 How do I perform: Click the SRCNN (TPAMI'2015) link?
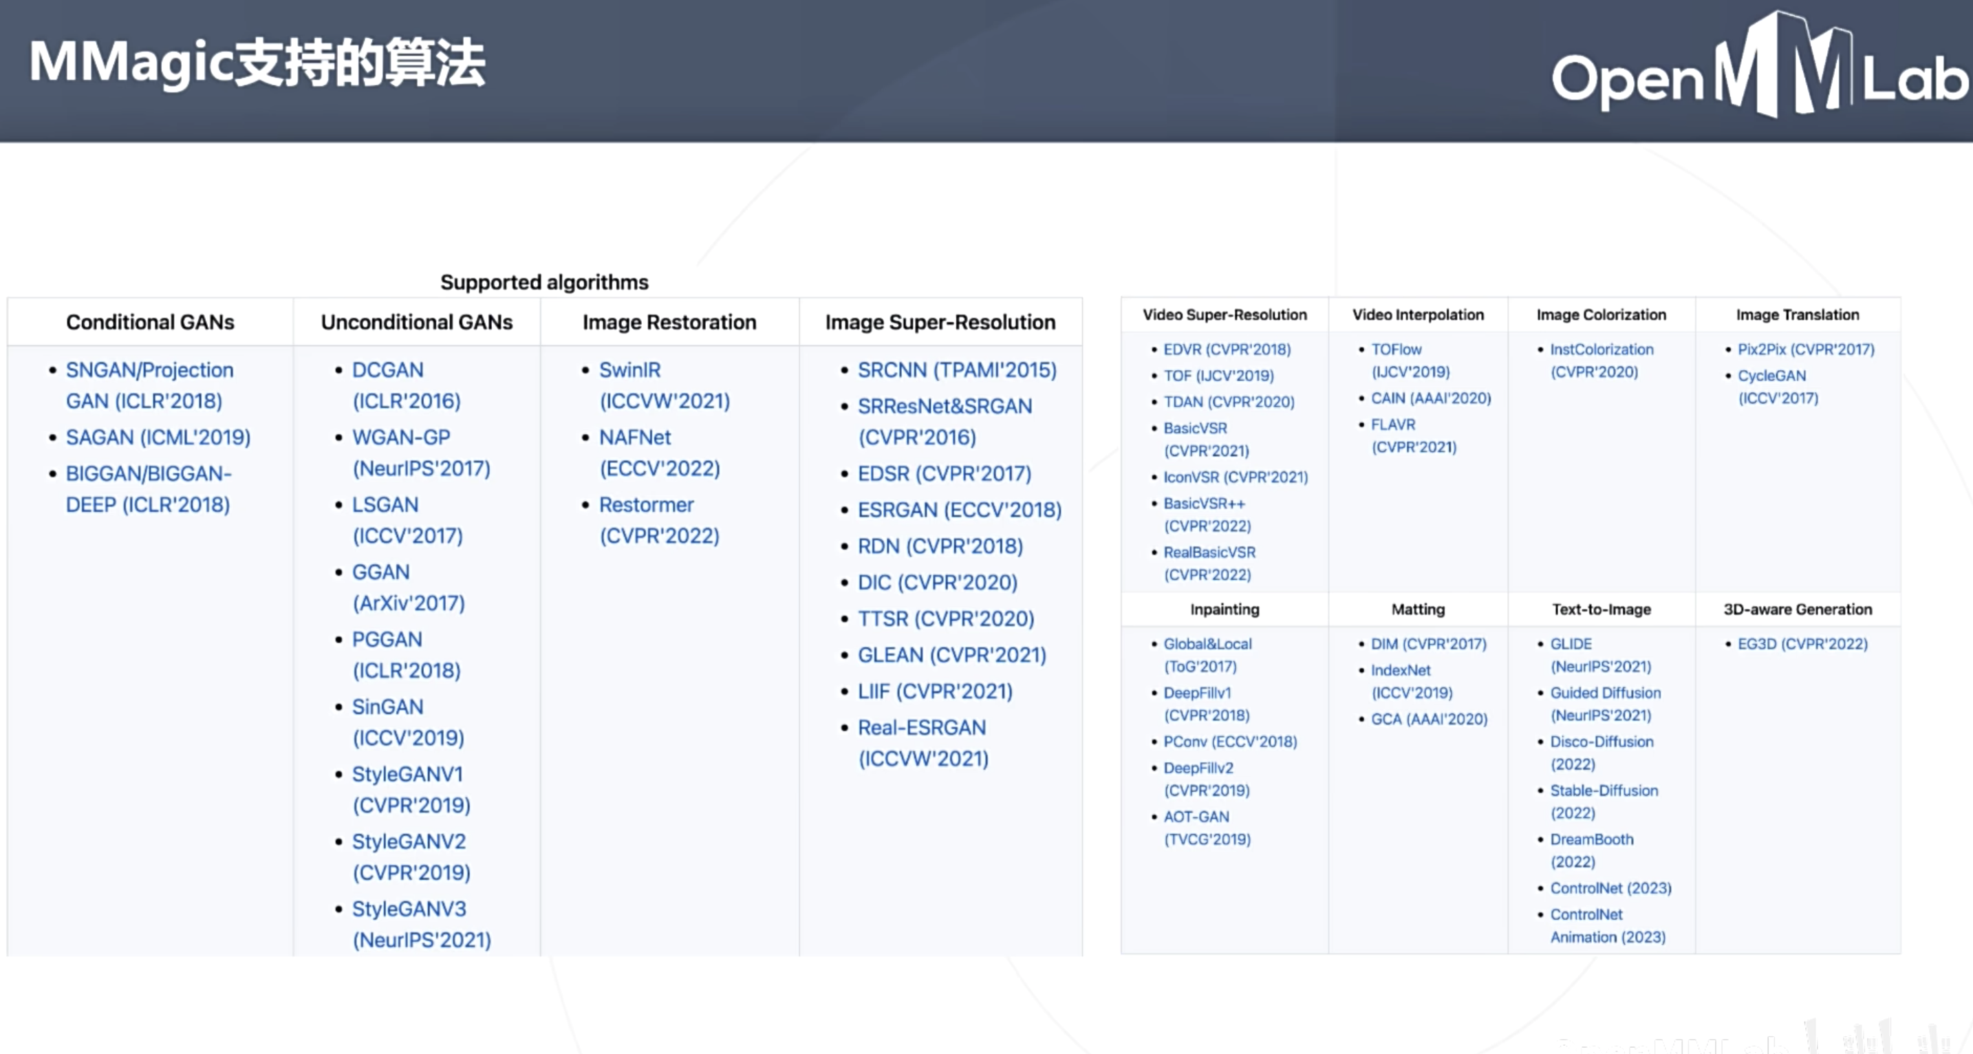pyautogui.click(x=957, y=370)
